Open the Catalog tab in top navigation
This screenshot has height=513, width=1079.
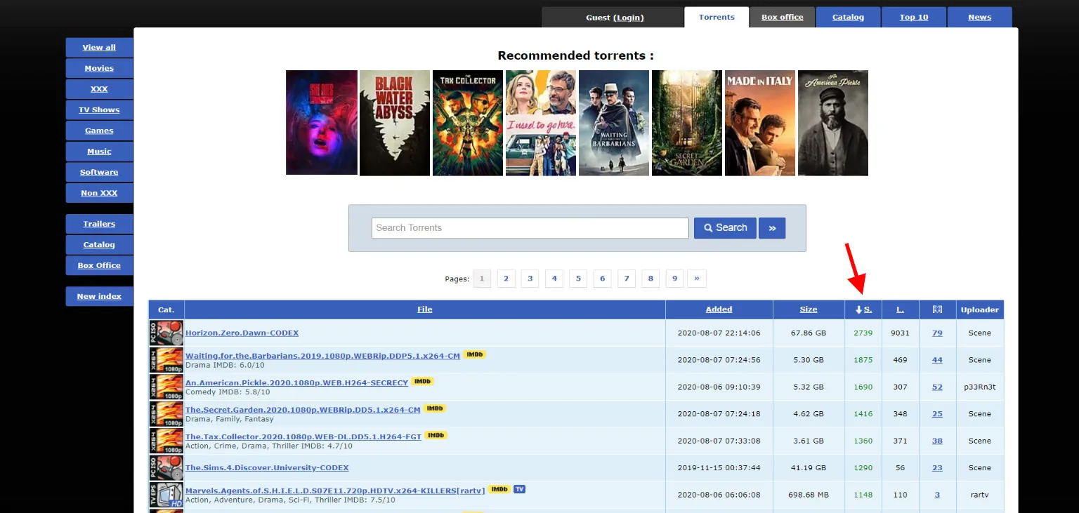849,18
